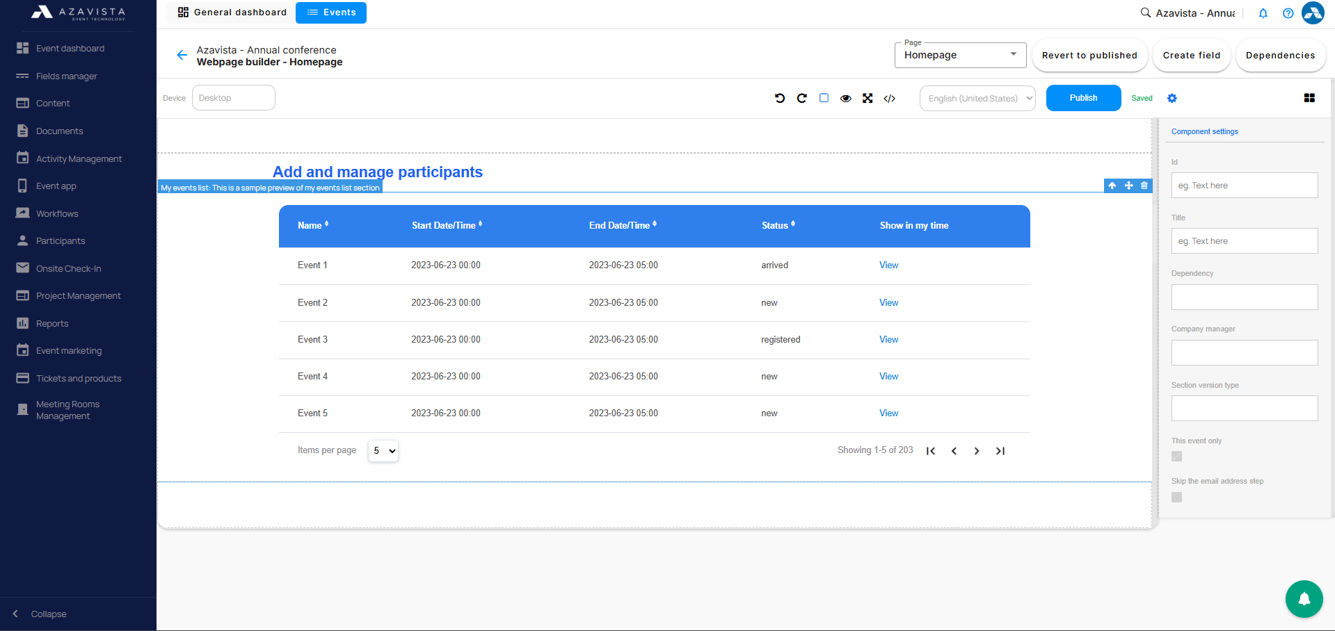
Task: Toggle component outlines square icon
Action: (x=824, y=98)
